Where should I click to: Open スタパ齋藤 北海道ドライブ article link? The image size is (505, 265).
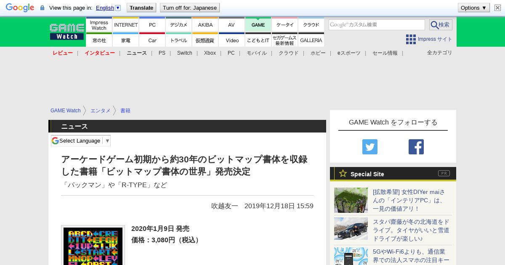click(x=411, y=230)
